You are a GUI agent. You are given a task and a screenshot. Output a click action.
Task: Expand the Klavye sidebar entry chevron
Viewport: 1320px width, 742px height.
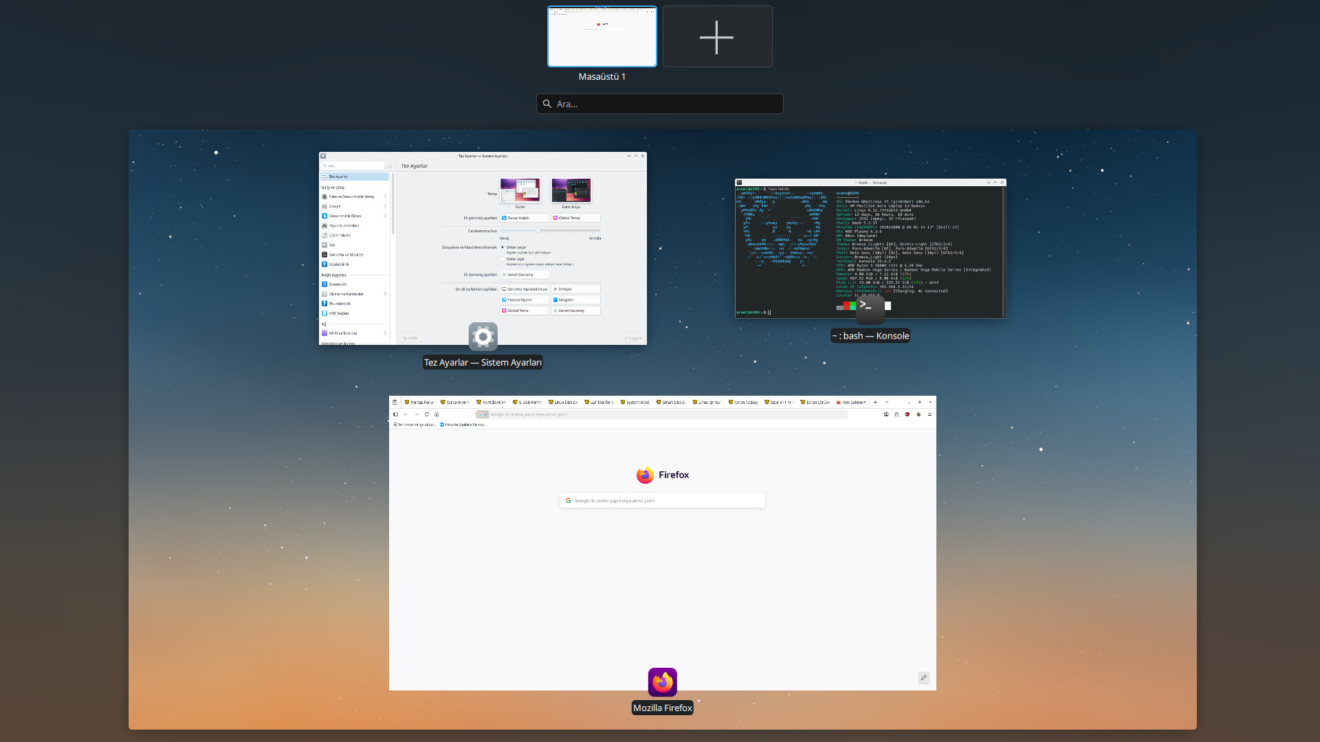pyautogui.click(x=385, y=206)
